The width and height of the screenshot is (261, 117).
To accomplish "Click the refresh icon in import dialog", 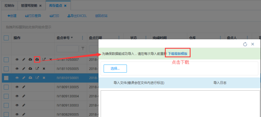I will coord(245,44).
